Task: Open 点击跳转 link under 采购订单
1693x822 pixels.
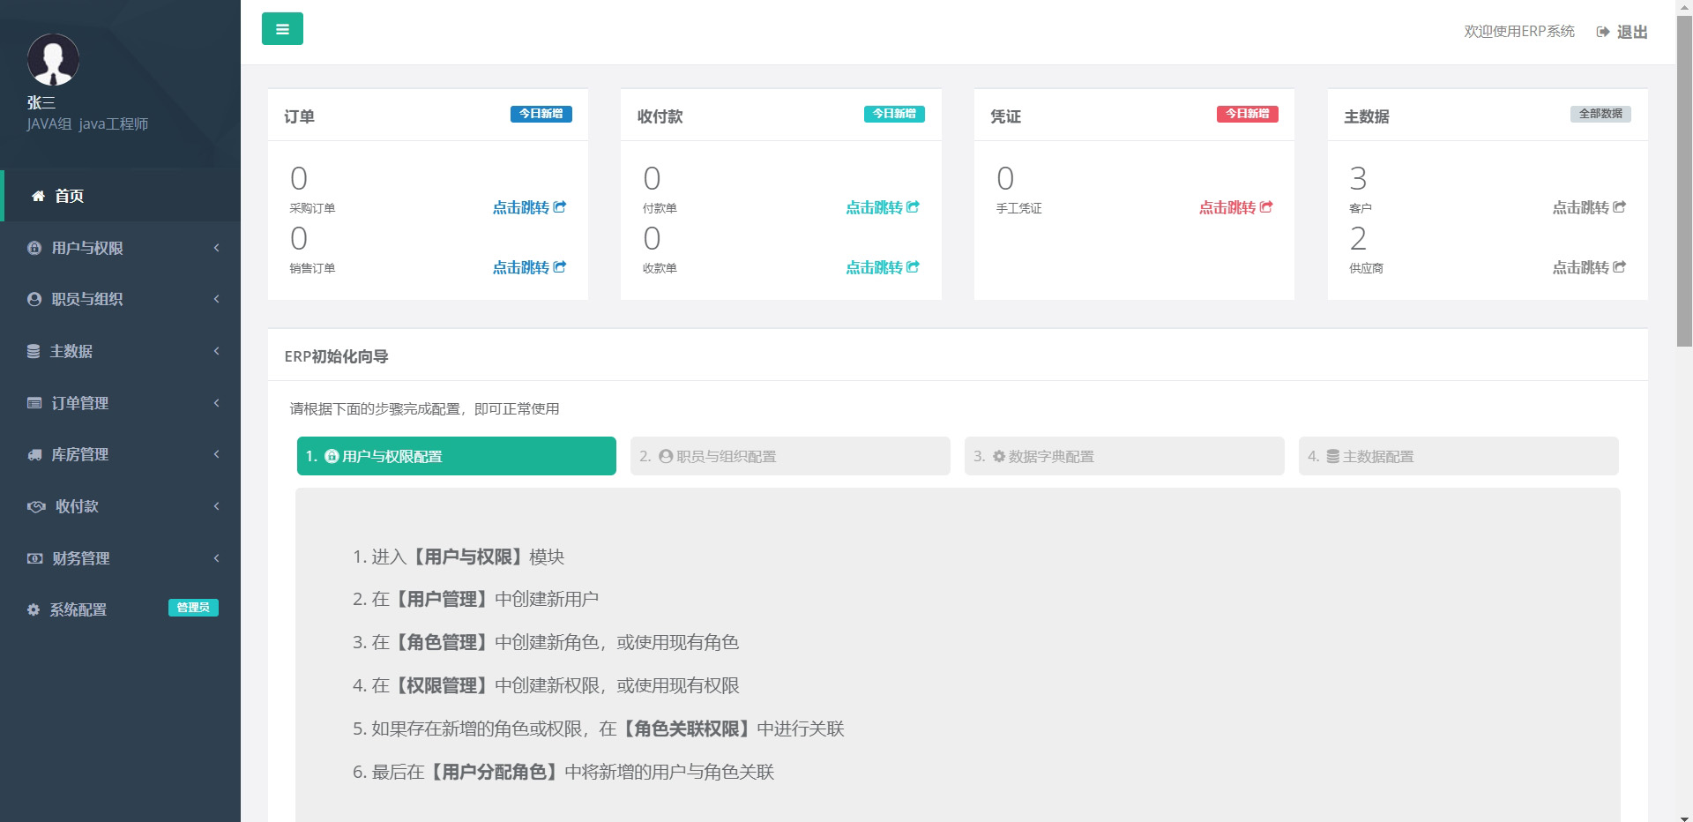Action: pos(528,207)
